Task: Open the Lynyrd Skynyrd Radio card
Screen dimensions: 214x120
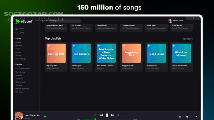Action: coord(56,28)
